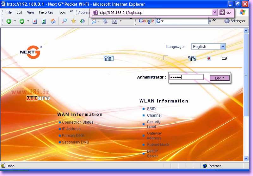Screen dimensions: 253x176
Task: Click the warning icon beside Done in the status bar
Action: 3,165
